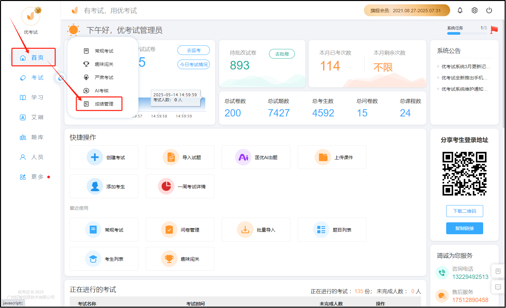
Task: Open 学习 in the sidebar
Action: 32,98
